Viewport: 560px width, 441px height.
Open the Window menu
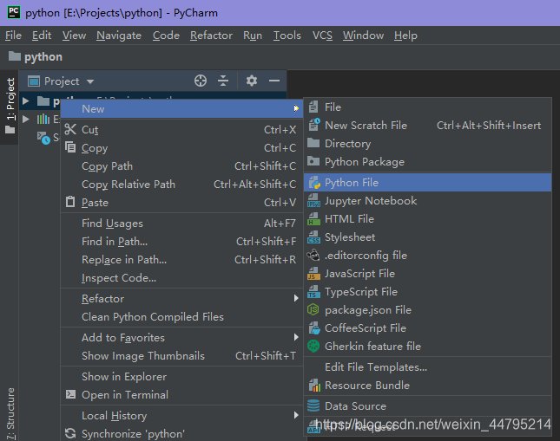(363, 36)
